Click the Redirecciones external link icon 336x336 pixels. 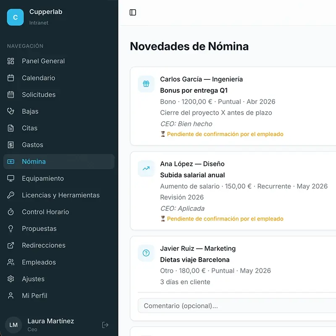coord(10,245)
